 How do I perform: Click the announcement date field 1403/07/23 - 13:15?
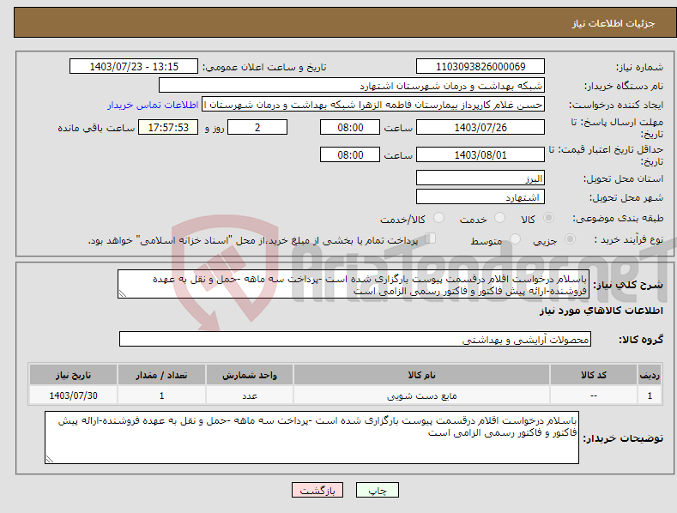(x=134, y=67)
